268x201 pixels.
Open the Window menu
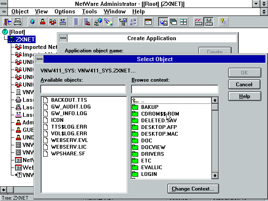pyautogui.click(x=115, y=11)
